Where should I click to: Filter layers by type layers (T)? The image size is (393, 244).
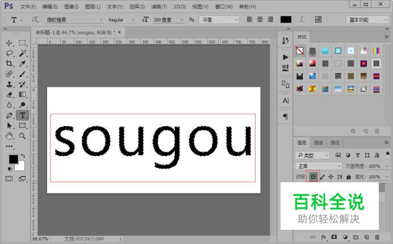(358, 155)
